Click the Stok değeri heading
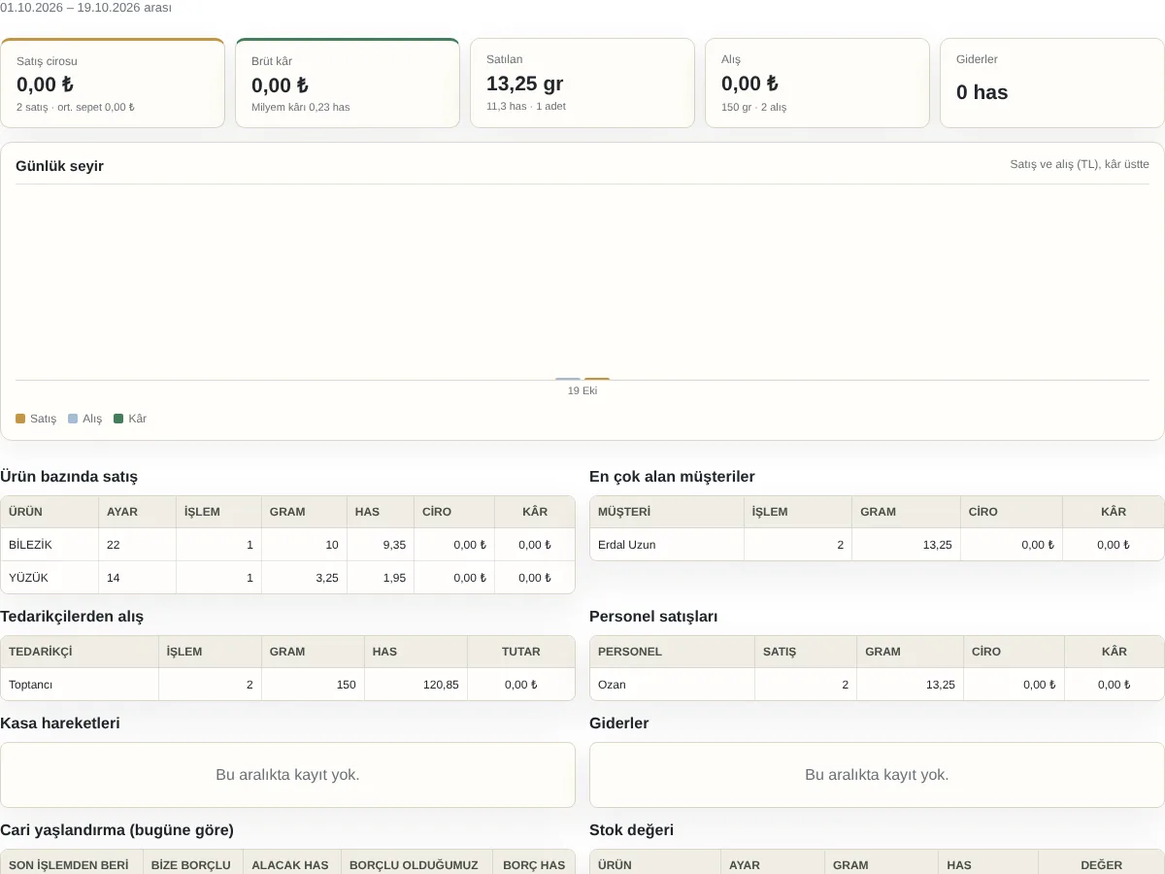The height and width of the screenshot is (874, 1165). [x=631, y=830]
